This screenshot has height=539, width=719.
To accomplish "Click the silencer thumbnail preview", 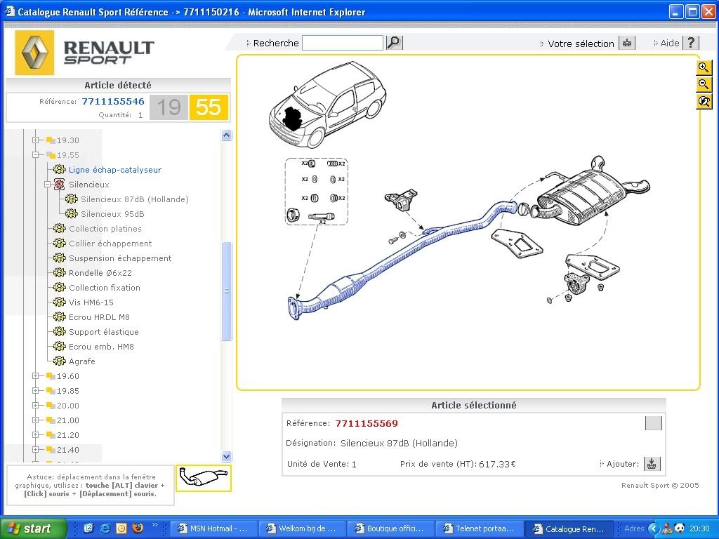I will coord(204,478).
